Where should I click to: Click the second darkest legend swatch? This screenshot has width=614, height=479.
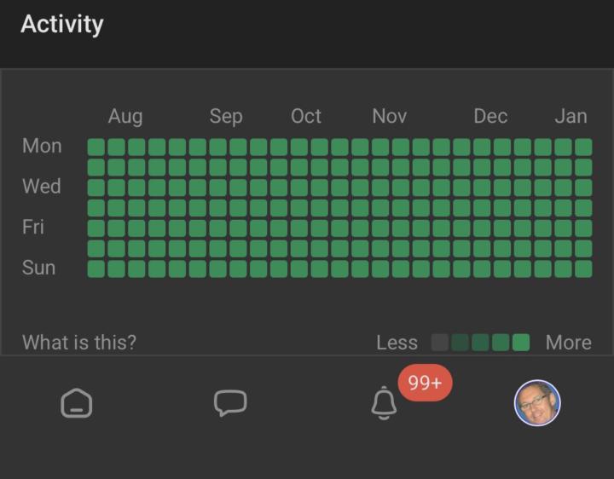(460, 343)
